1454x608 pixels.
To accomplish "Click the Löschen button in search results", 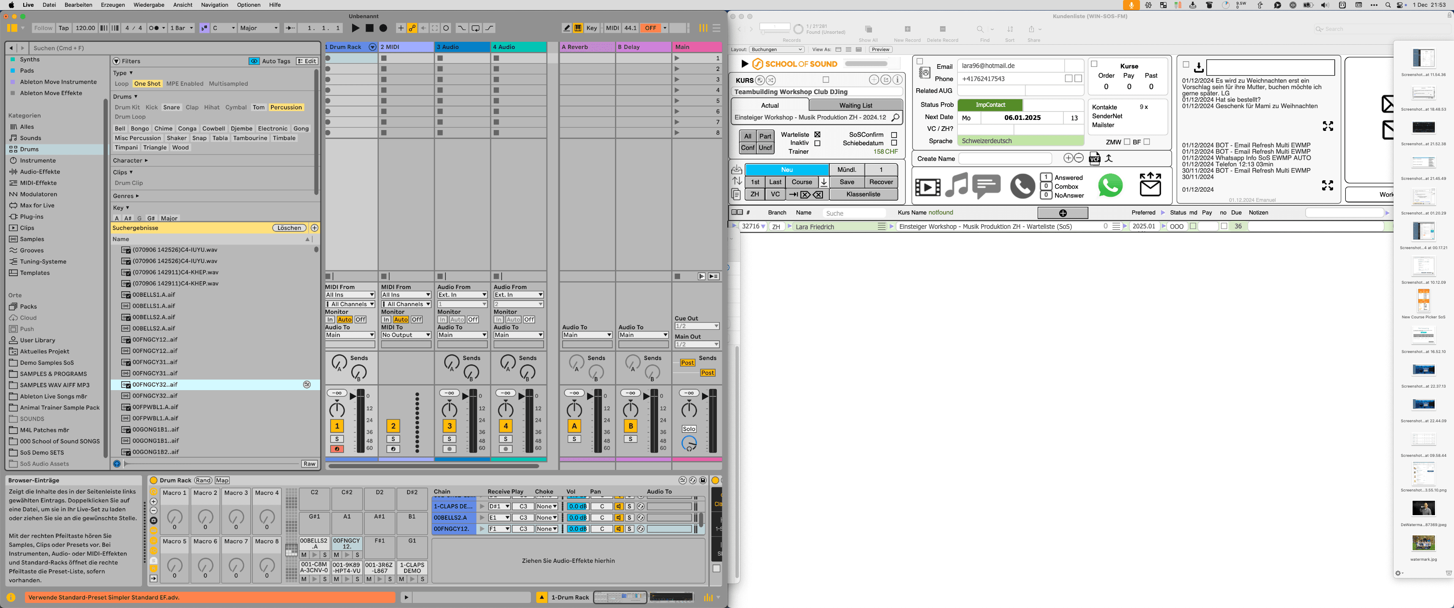I will pos(289,228).
